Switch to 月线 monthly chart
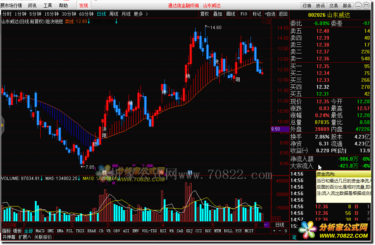375x245 pixels. click(x=126, y=14)
